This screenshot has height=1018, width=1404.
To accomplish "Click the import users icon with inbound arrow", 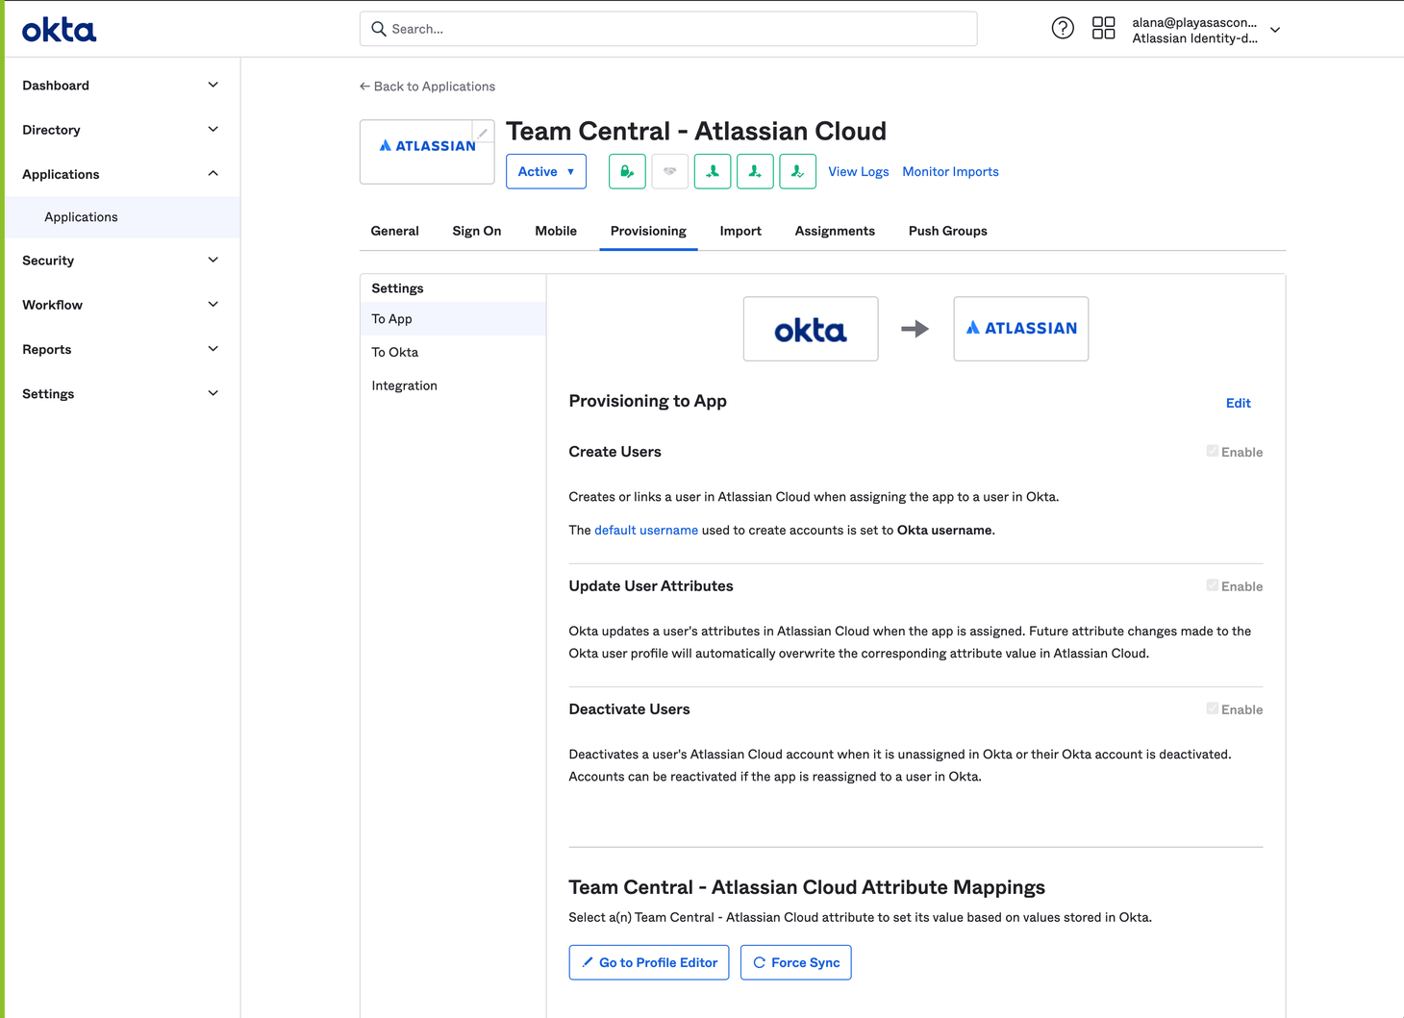I will 713,171.
